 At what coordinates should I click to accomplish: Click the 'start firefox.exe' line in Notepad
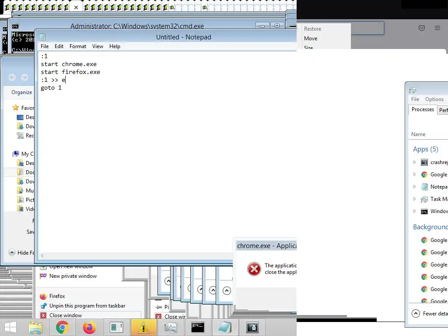tap(70, 72)
